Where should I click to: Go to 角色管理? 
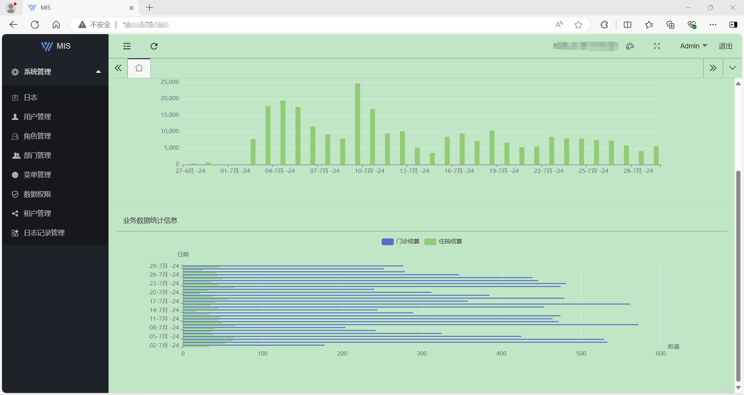click(55, 136)
